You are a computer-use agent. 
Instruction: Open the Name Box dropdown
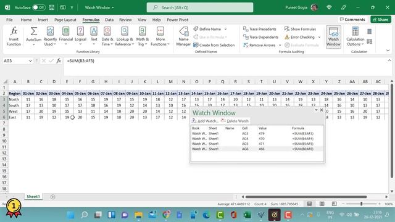pos(30,61)
